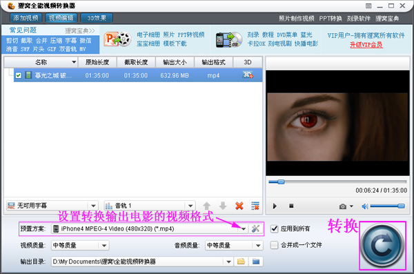The height and width of the screenshot is (274, 414).
Task: Click the 字幕 help link
Action: coord(71,41)
